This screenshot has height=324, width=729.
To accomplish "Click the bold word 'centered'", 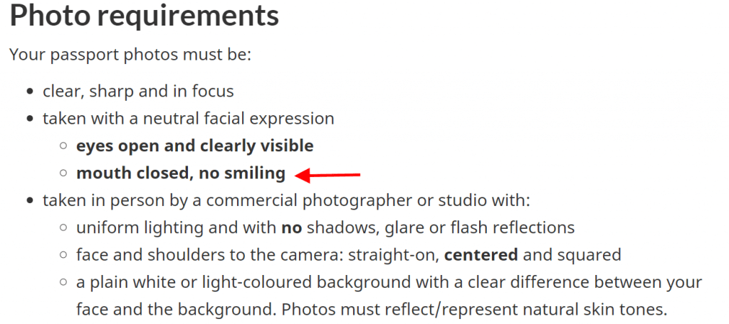I will tap(481, 255).
